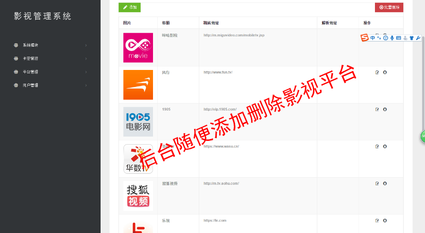Click the gear icon beside 系统模块

click(x=16, y=45)
